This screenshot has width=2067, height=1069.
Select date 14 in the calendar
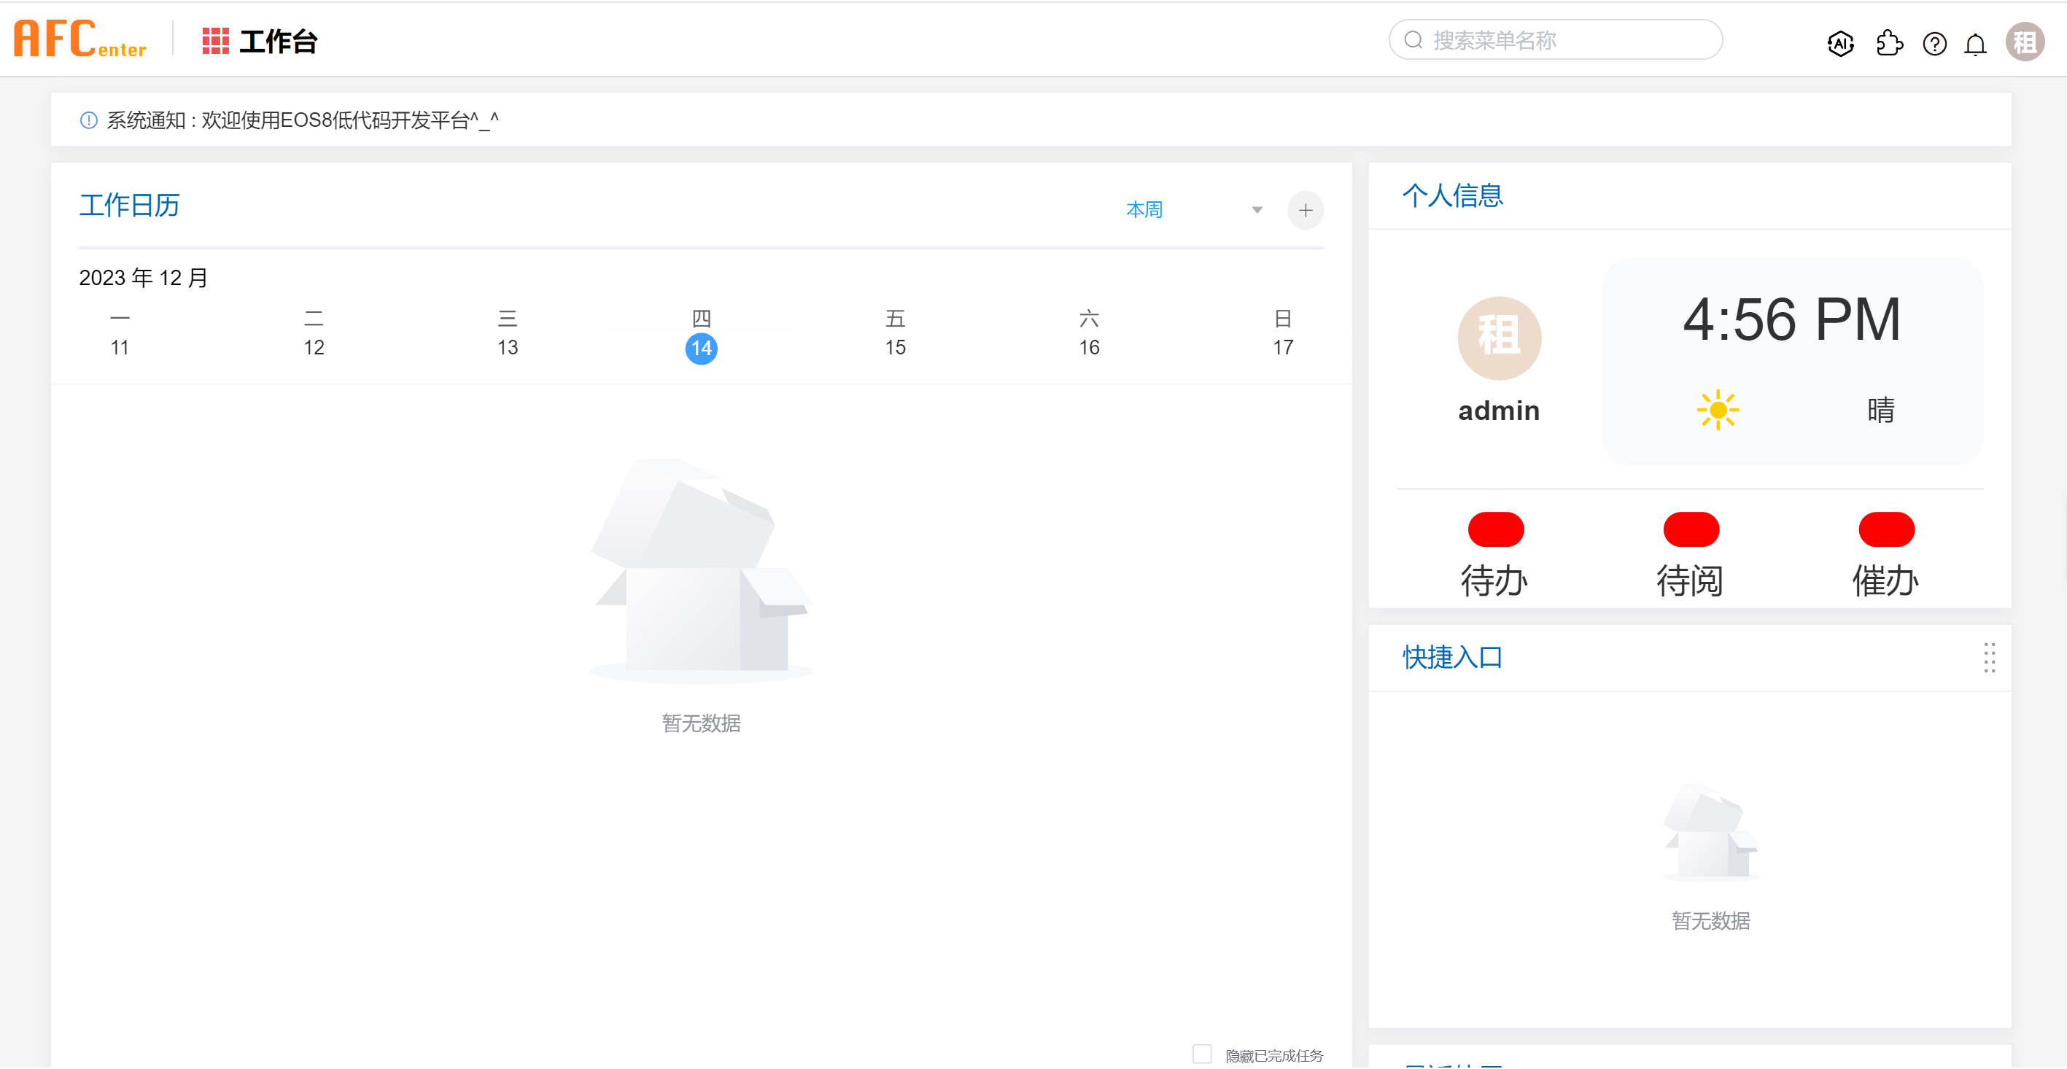[x=702, y=348]
